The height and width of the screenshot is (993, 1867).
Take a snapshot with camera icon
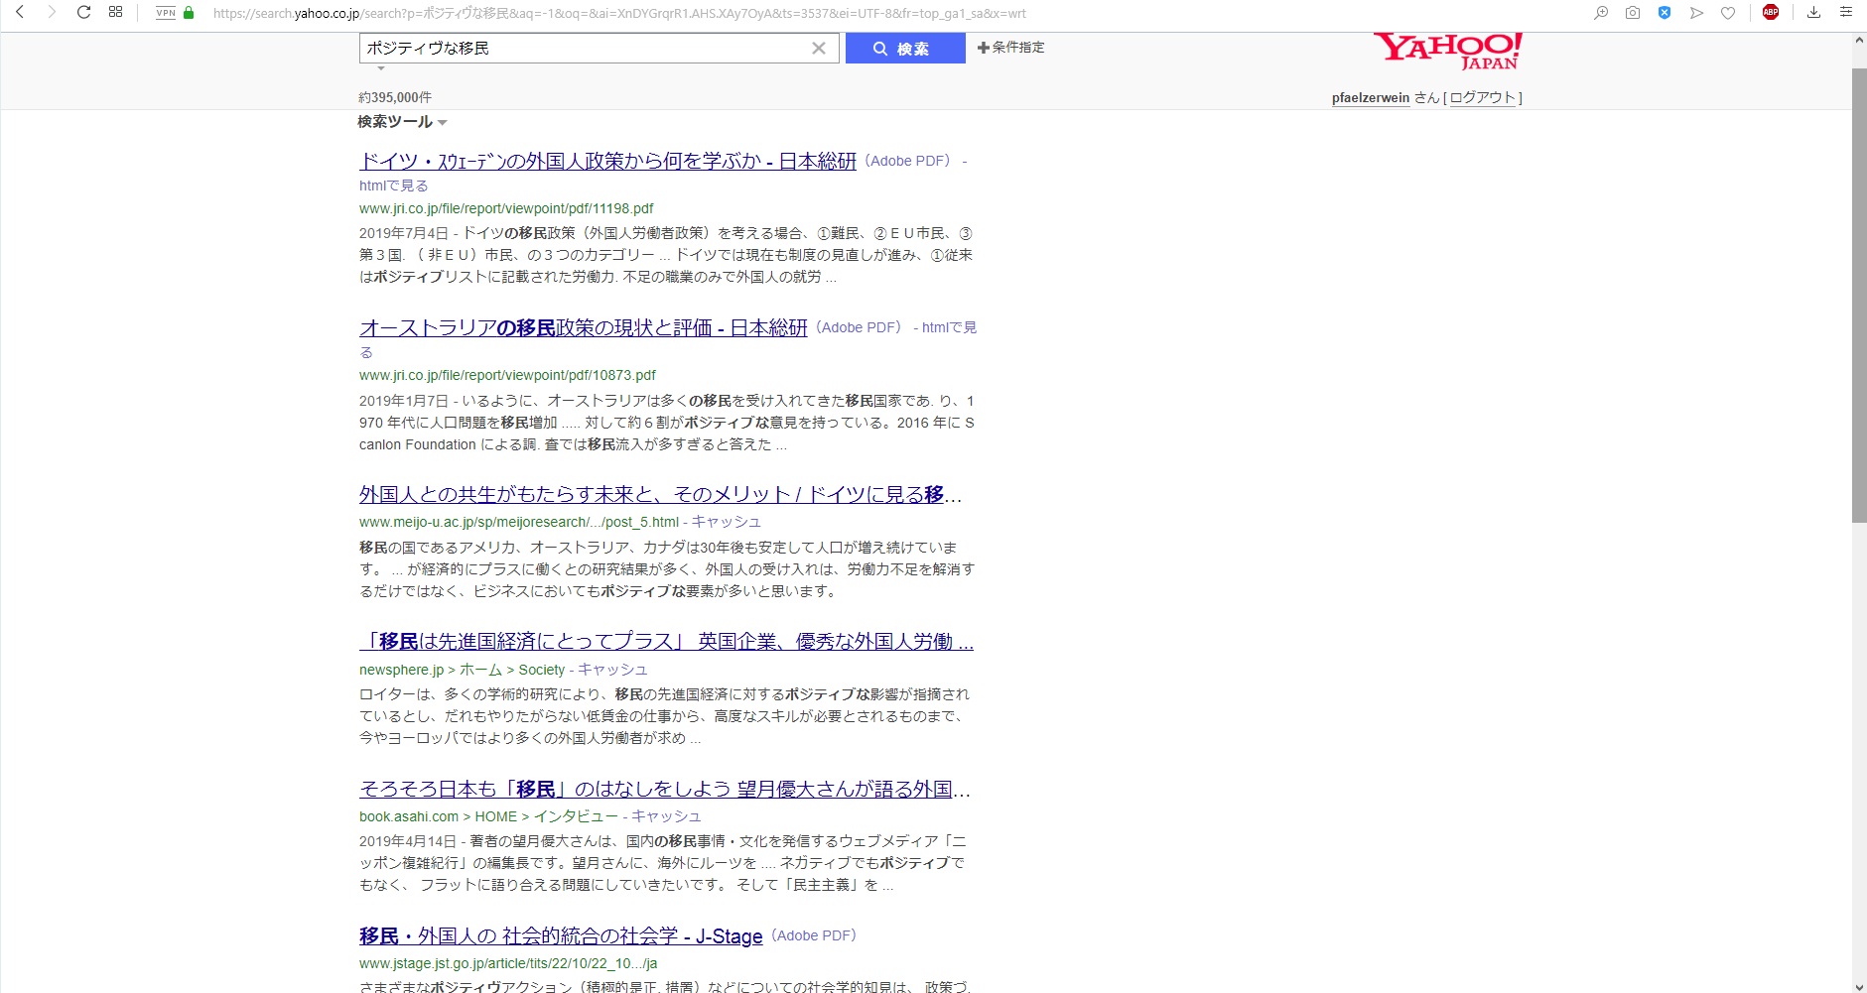tap(1633, 13)
